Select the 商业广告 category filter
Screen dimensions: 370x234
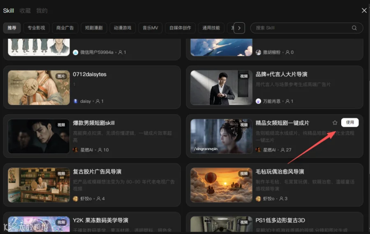point(65,28)
